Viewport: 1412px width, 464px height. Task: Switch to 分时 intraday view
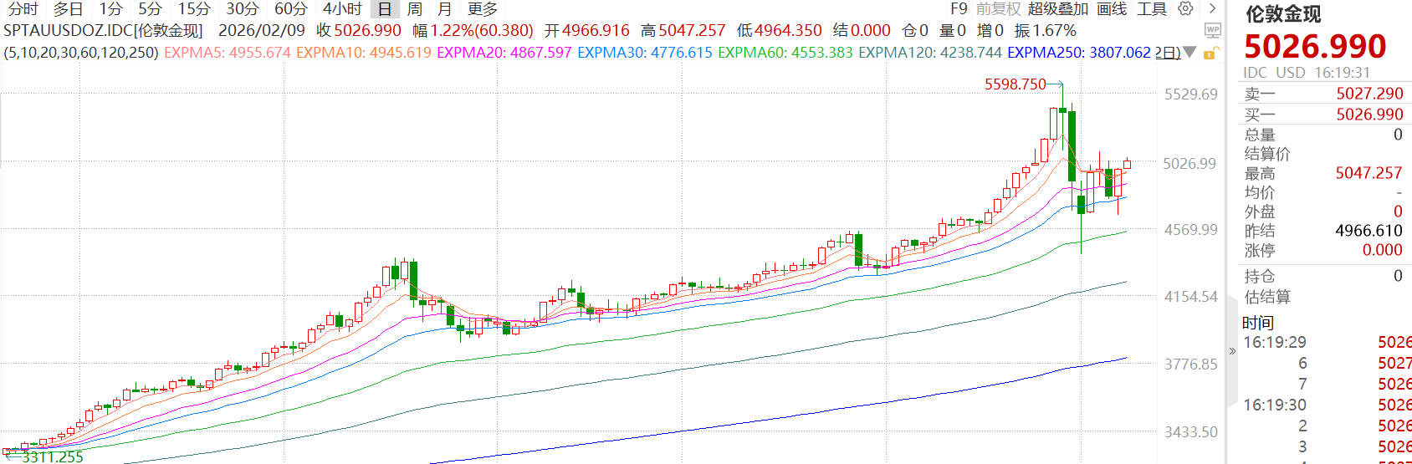(23, 9)
